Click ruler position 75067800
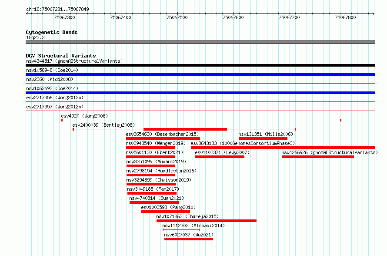The width and height of the screenshot is (387, 256). click(345, 17)
